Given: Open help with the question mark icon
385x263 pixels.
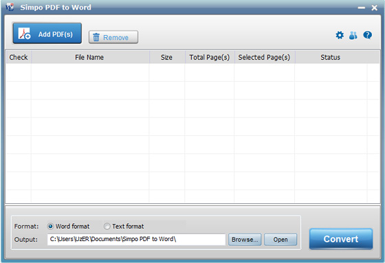Looking at the screenshot, I should [x=367, y=35].
